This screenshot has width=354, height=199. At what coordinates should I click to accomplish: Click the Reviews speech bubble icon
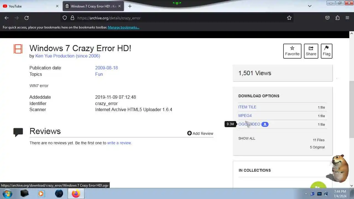18,132
